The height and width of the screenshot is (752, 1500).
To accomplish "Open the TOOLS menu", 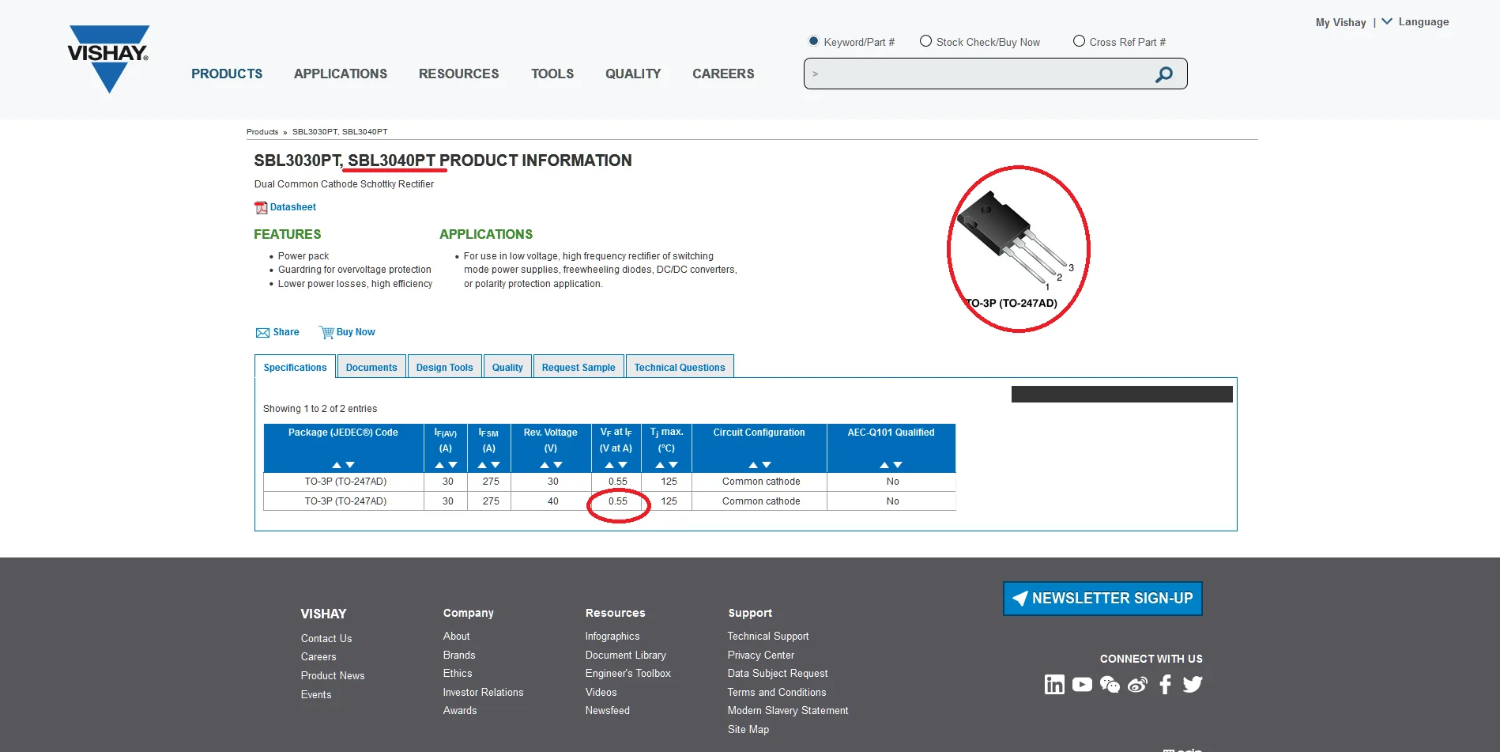I will point(552,74).
